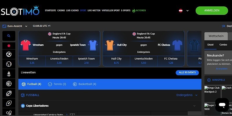Switch to the Basketball (4) live tab
This screenshot has width=232, height=116.
tap(84, 84)
